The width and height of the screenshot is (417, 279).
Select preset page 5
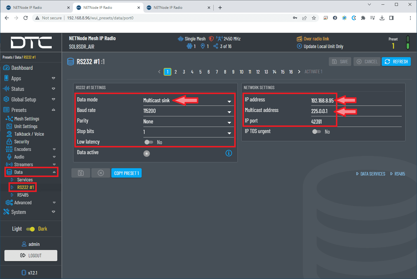200,72
